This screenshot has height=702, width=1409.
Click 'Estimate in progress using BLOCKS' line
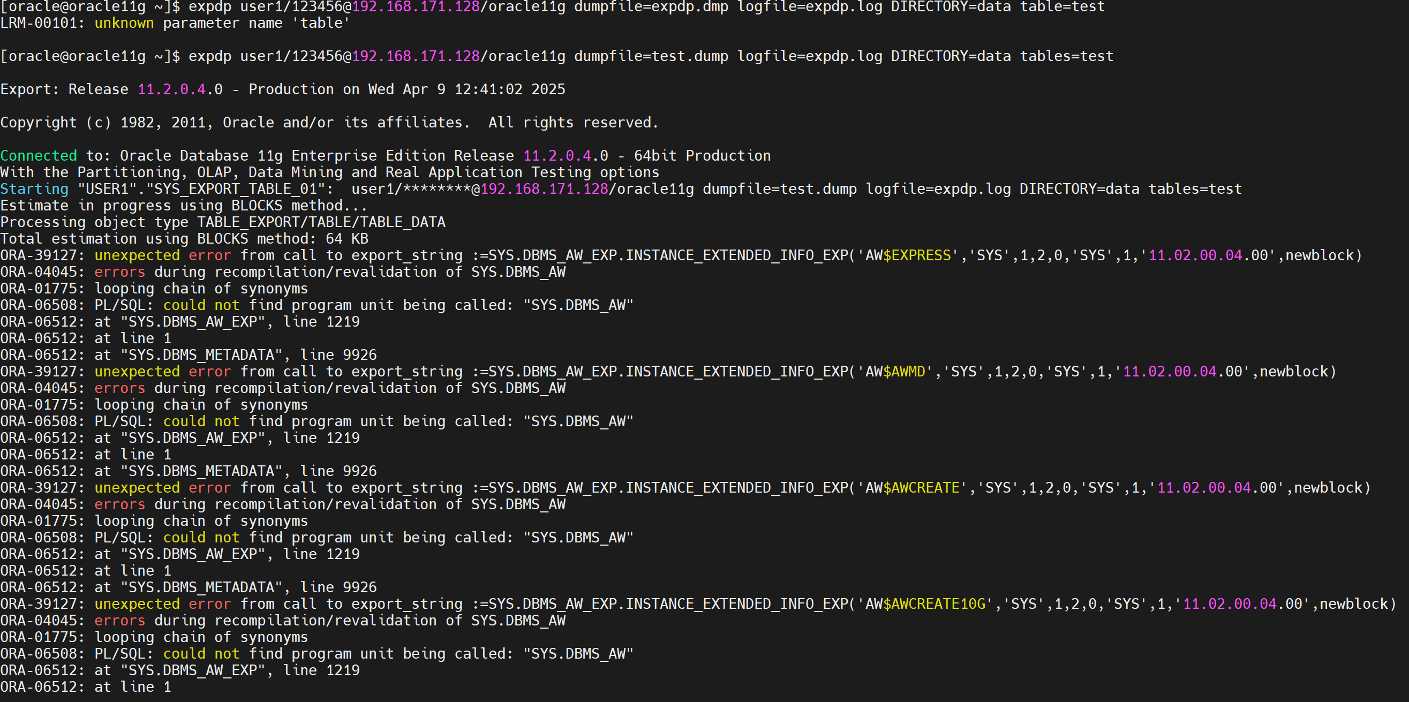tap(183, 206)
